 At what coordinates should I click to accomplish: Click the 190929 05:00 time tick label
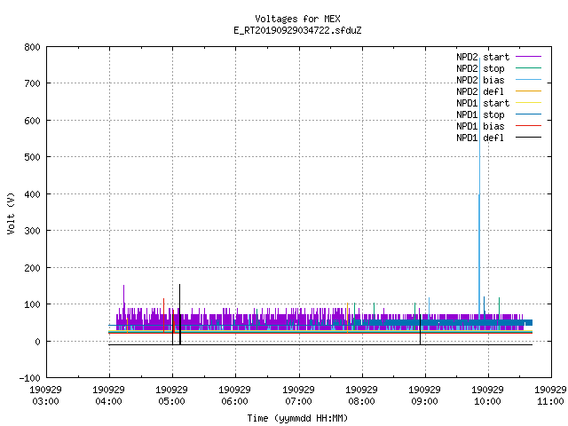tap(171, 396)
